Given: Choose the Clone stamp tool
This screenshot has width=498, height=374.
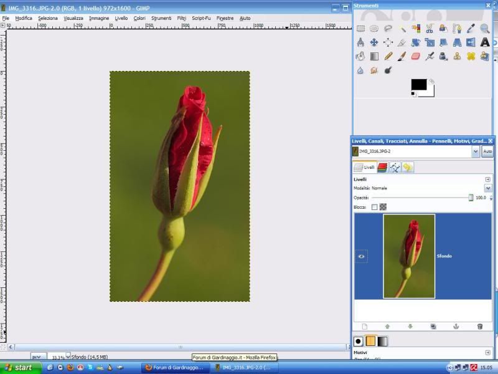Looking at the screenshot, I should [x=457, y=56].
